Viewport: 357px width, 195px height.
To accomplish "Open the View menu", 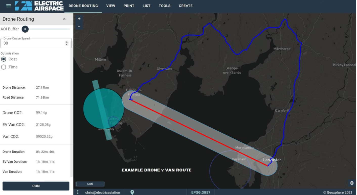I will (x=111, y=6).
